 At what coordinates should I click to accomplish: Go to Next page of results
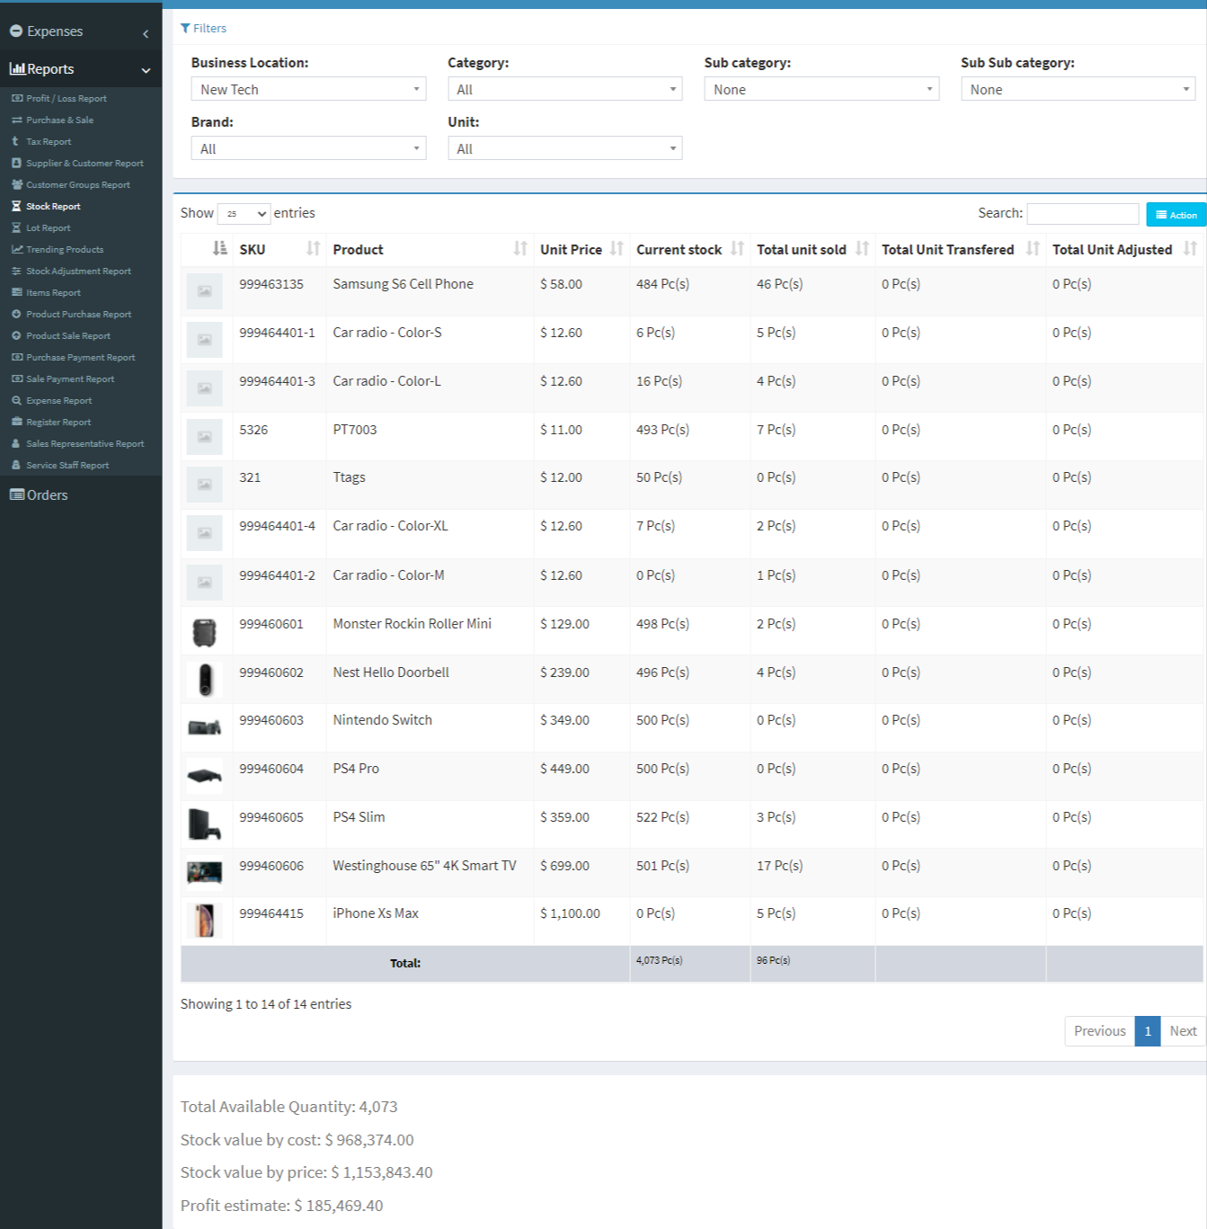(1183, 1031)
